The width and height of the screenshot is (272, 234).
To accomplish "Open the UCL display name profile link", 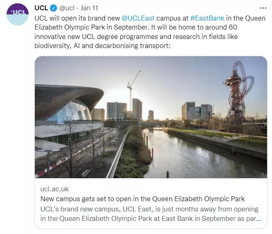I will (41, 8).
